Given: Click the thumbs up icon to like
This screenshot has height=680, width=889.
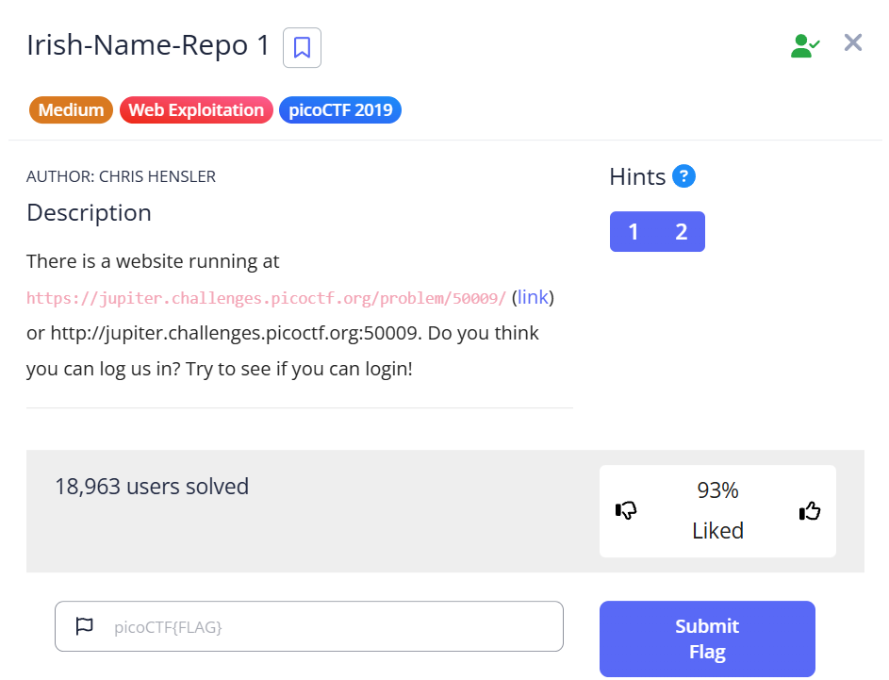Looking at the screenshot, I should click(x=809, y=511).
